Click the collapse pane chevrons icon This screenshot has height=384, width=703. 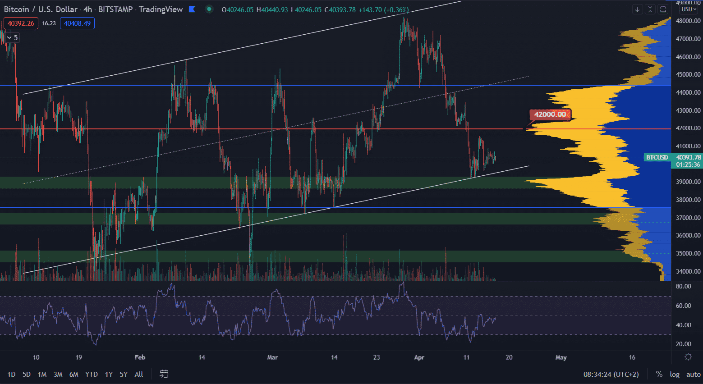click(x=650, y=9)
